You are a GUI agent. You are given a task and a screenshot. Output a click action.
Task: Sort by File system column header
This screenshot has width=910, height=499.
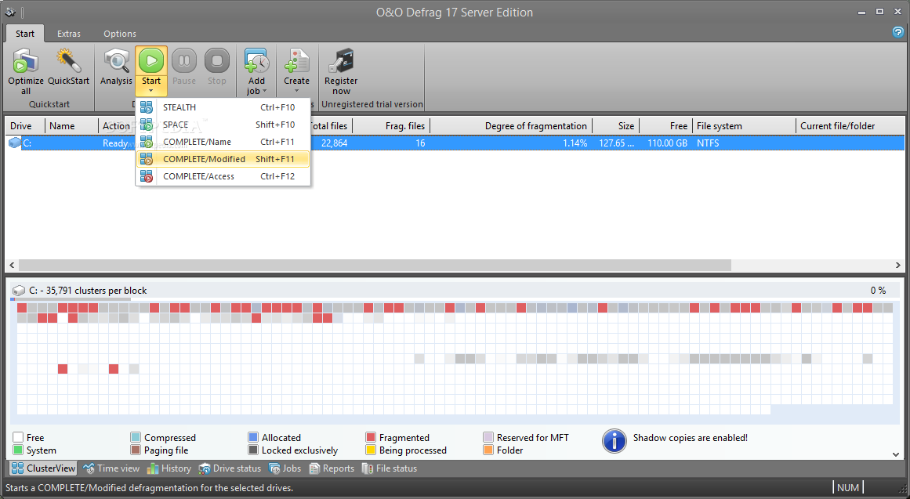click(744, 126)
